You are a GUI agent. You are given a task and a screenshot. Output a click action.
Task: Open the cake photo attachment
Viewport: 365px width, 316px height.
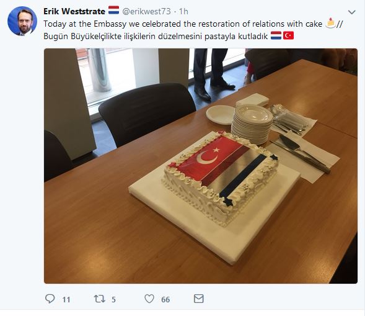[201, 166]
